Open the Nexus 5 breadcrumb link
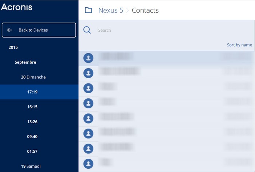Viewport: 255px width, 172px height. 111,10
